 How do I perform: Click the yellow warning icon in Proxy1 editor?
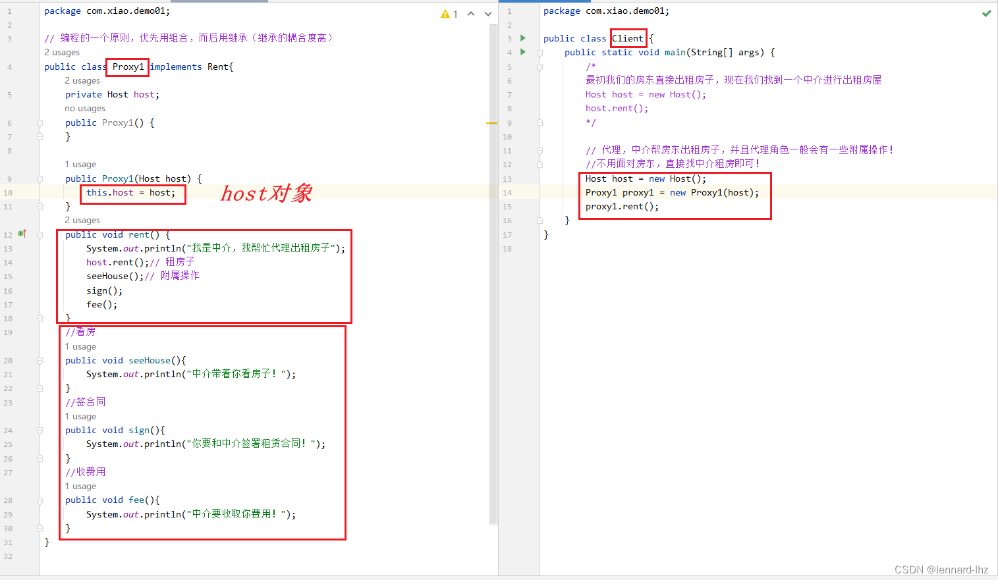(x=446, y=14)
